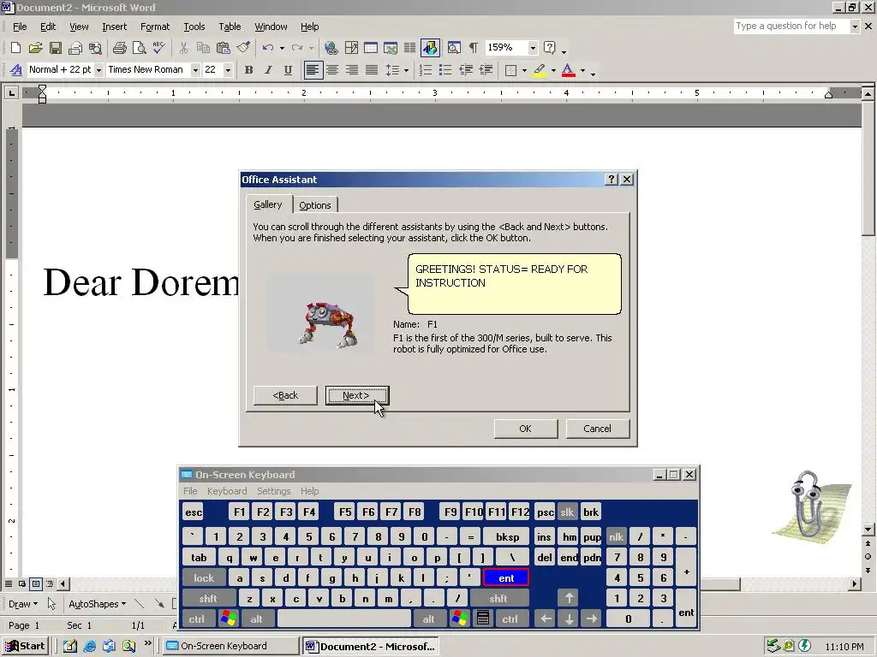Viewport: 877px width, 657px height.
Task: Click OK in Office Assistant dialog
Action: (x=525, y=429)
